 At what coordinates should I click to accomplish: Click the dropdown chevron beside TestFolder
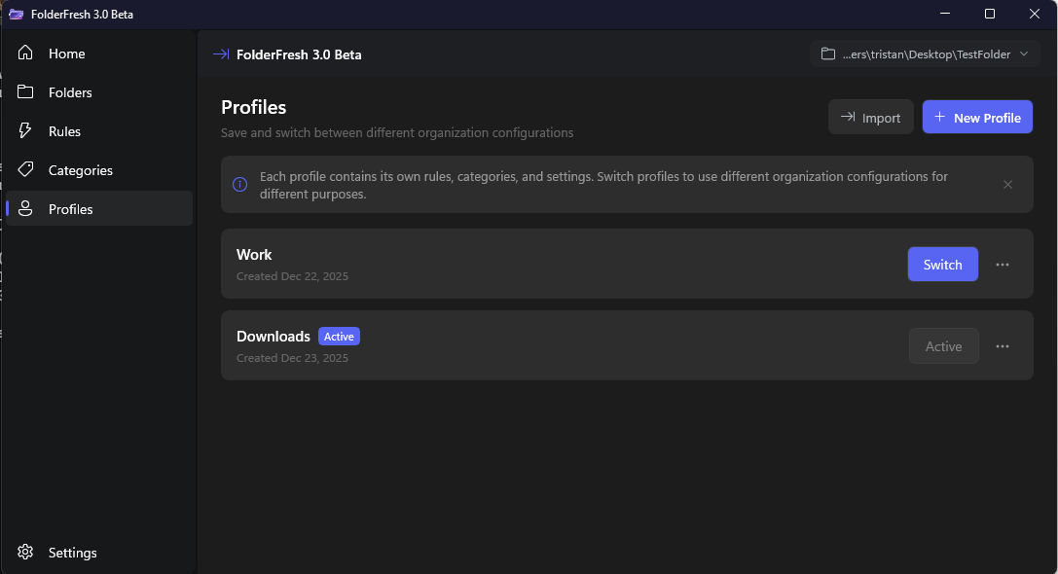1024,54
